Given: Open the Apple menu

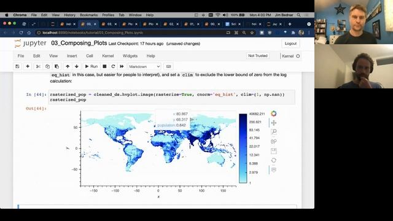Looking at the screenshot, I should point(7,15).
